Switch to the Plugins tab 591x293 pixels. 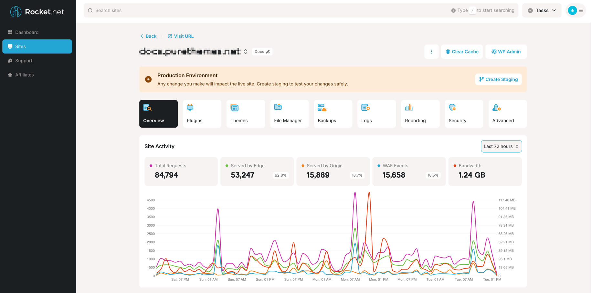[x=202, y=114]
